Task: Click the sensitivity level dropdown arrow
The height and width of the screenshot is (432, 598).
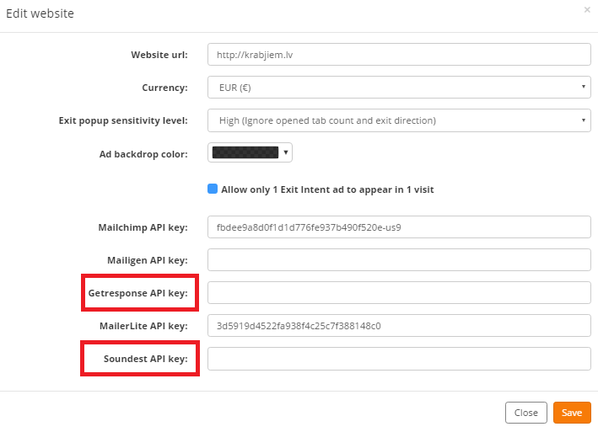Action: pos(583,120)
